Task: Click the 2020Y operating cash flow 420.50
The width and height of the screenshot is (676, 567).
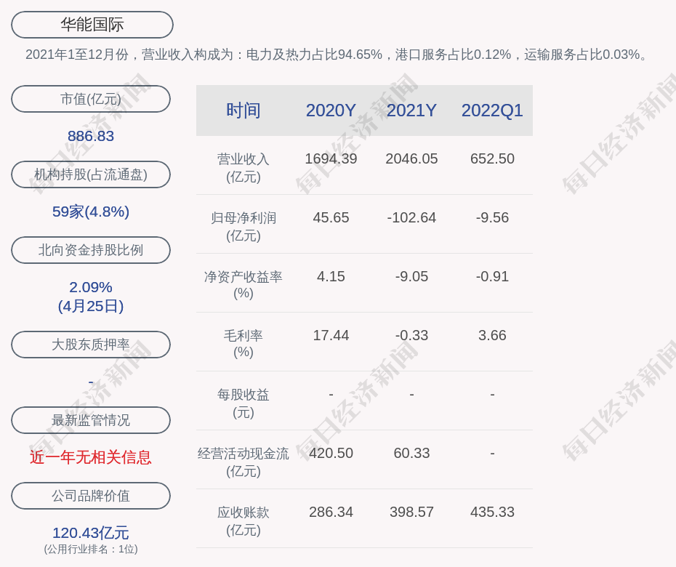Action: click(331, 453)
